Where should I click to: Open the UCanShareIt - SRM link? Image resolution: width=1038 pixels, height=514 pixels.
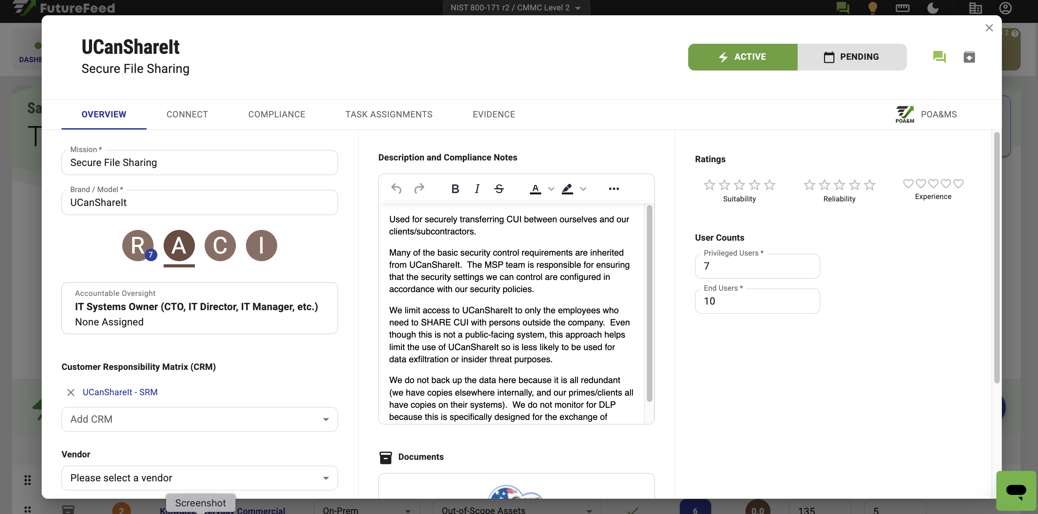pos(120,392)
